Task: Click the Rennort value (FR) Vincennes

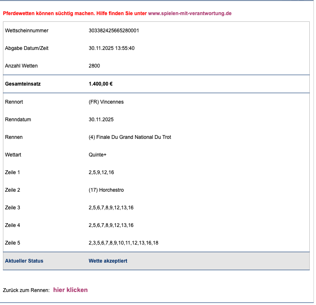Action: click(x=106, y=102)
